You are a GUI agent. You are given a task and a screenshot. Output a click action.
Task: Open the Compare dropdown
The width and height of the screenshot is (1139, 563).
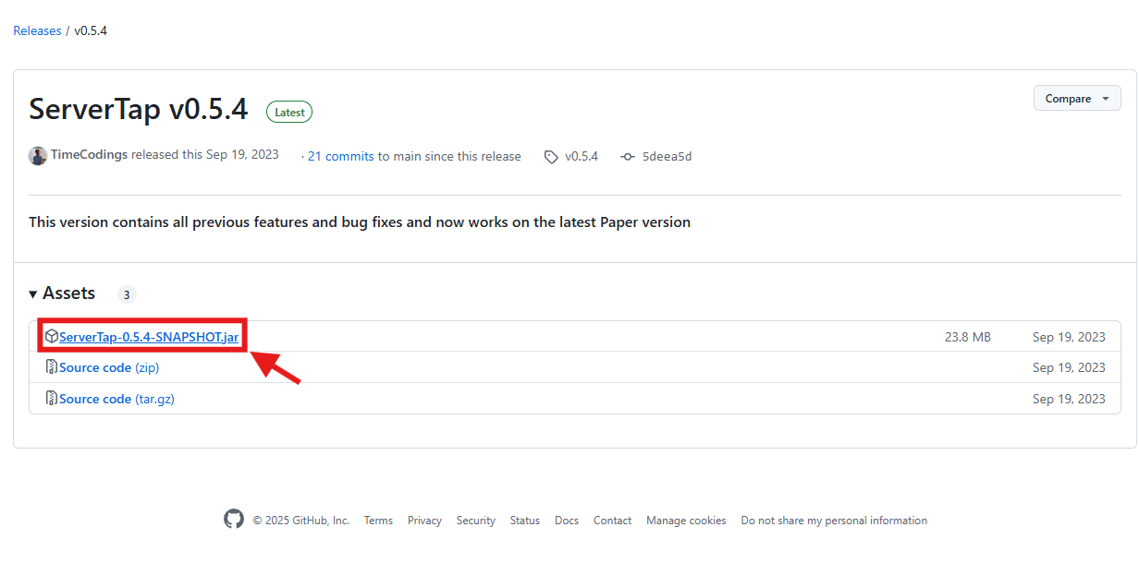click(x=1076, y=99)
